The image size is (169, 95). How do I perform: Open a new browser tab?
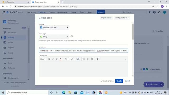pyautogui.click(x=63, y=2)
